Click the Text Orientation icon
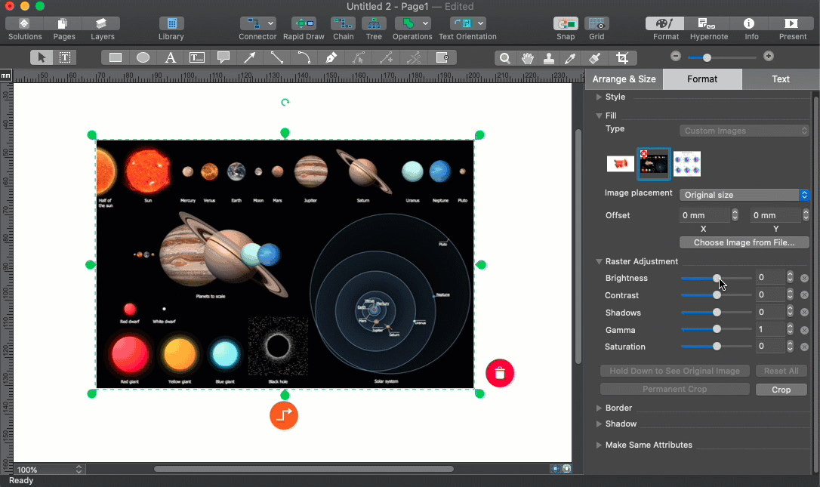The width and height of the screenshot is (820, 487). coord(463,23)
